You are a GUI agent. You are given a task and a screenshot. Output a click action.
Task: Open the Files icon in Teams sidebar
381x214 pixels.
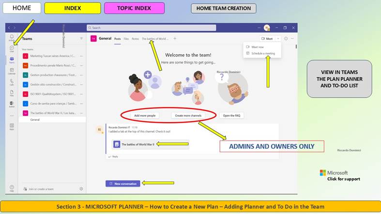(x=12, y=93)
